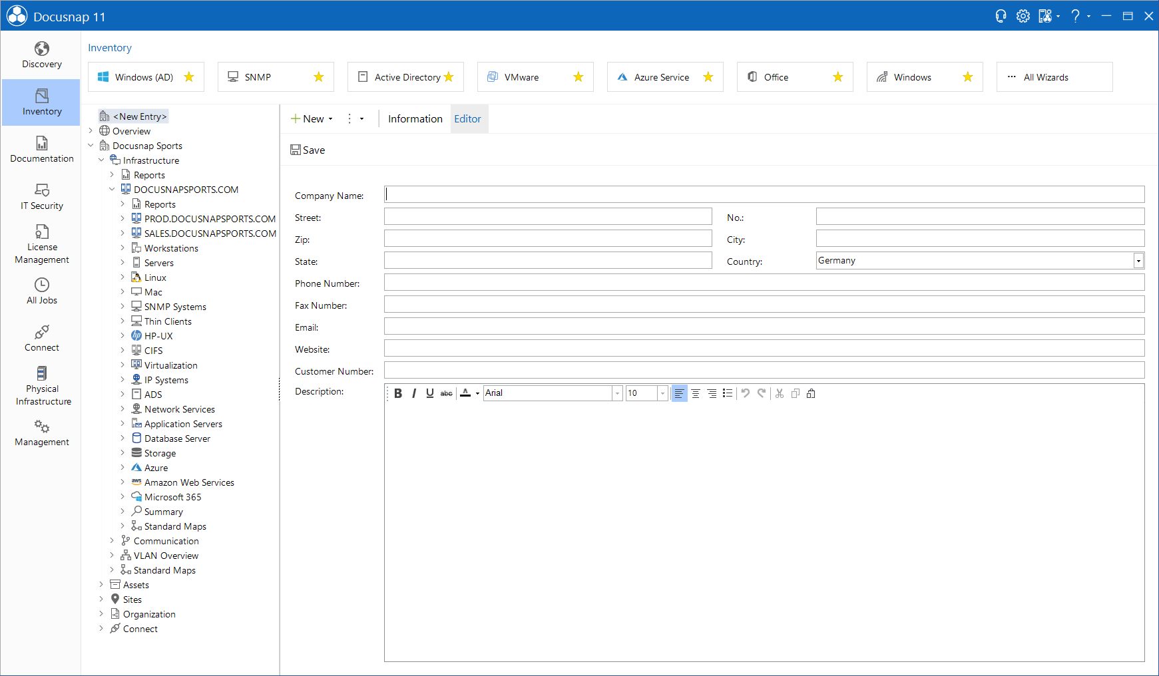The image size is (1159, 676).
Task: Open IT Security in sidebar
Action: click(41, 197)
